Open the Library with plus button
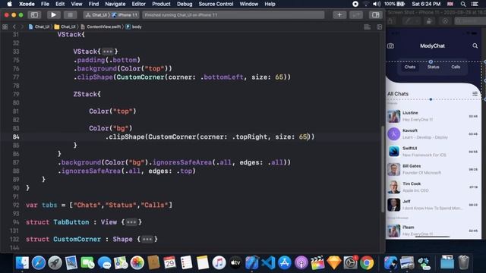486x273 pixels. point(339,15)
